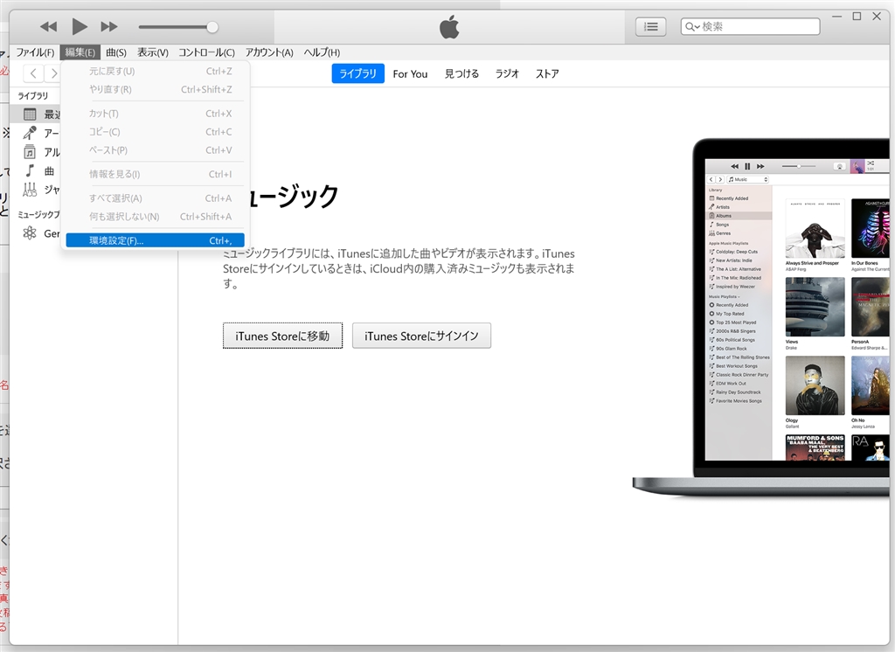Click 情報を見る(I) menu entry

156,174
